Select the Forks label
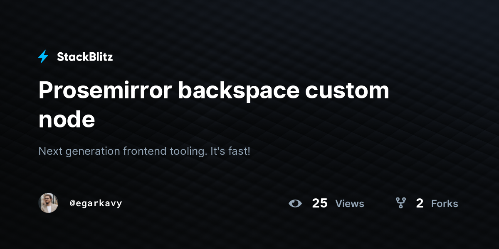 [x=445, y=204]
